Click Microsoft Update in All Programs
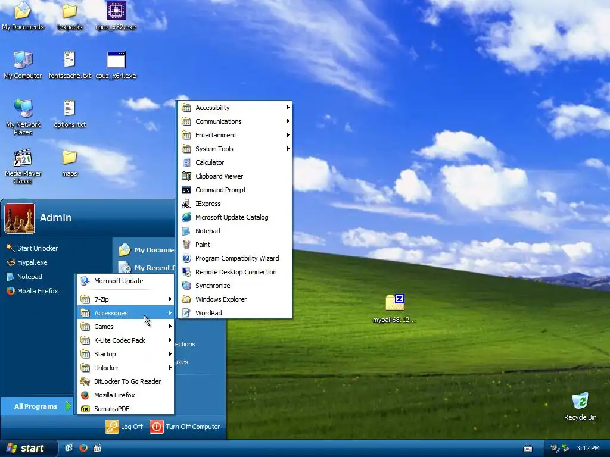This screenshot has width=610, height=457. [125, 281]
